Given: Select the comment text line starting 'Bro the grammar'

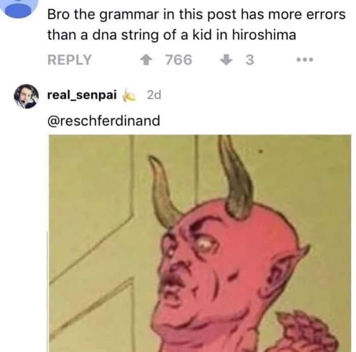Looking at the screenshot, I should 196,15.
